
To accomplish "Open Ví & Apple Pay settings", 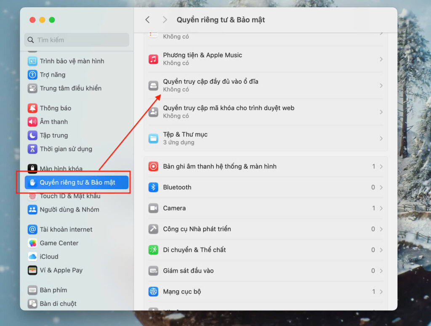I will pyautogui.click(x=61, y=270).
